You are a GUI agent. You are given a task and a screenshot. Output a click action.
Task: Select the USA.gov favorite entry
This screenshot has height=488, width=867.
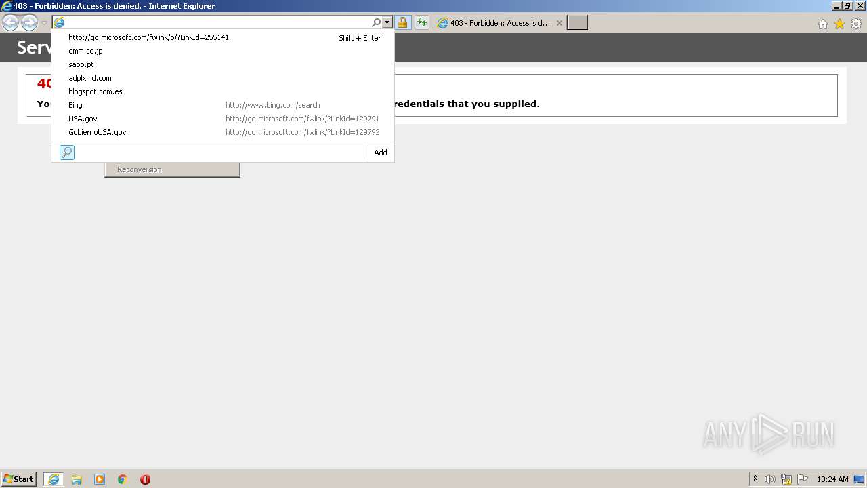pyautogui.click(x=223, y=119)
